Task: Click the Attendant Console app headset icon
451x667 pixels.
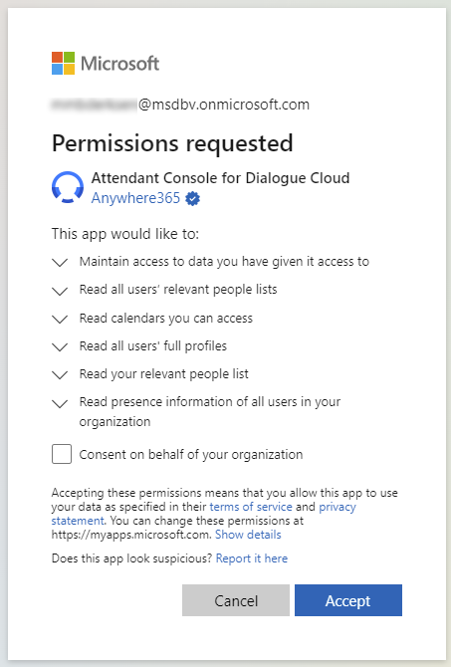Action: (x=68, y=187)
